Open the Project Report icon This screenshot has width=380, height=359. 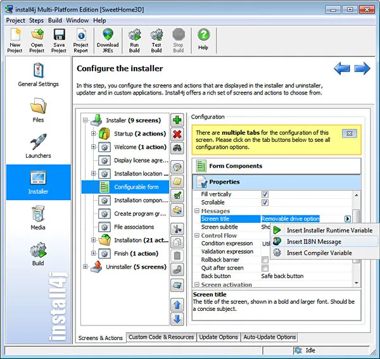(80, 41)
